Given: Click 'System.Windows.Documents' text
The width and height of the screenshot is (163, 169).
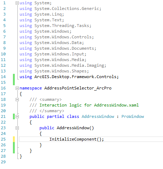Looking at the screenshot, I should coord(64,48).
